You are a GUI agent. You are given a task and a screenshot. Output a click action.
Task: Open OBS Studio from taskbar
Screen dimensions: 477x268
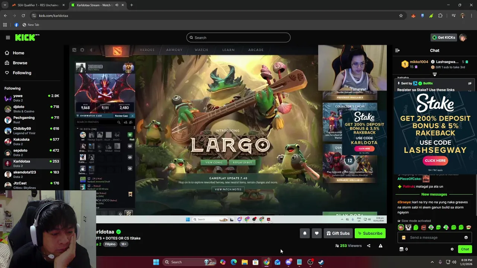tap(310, 262)
